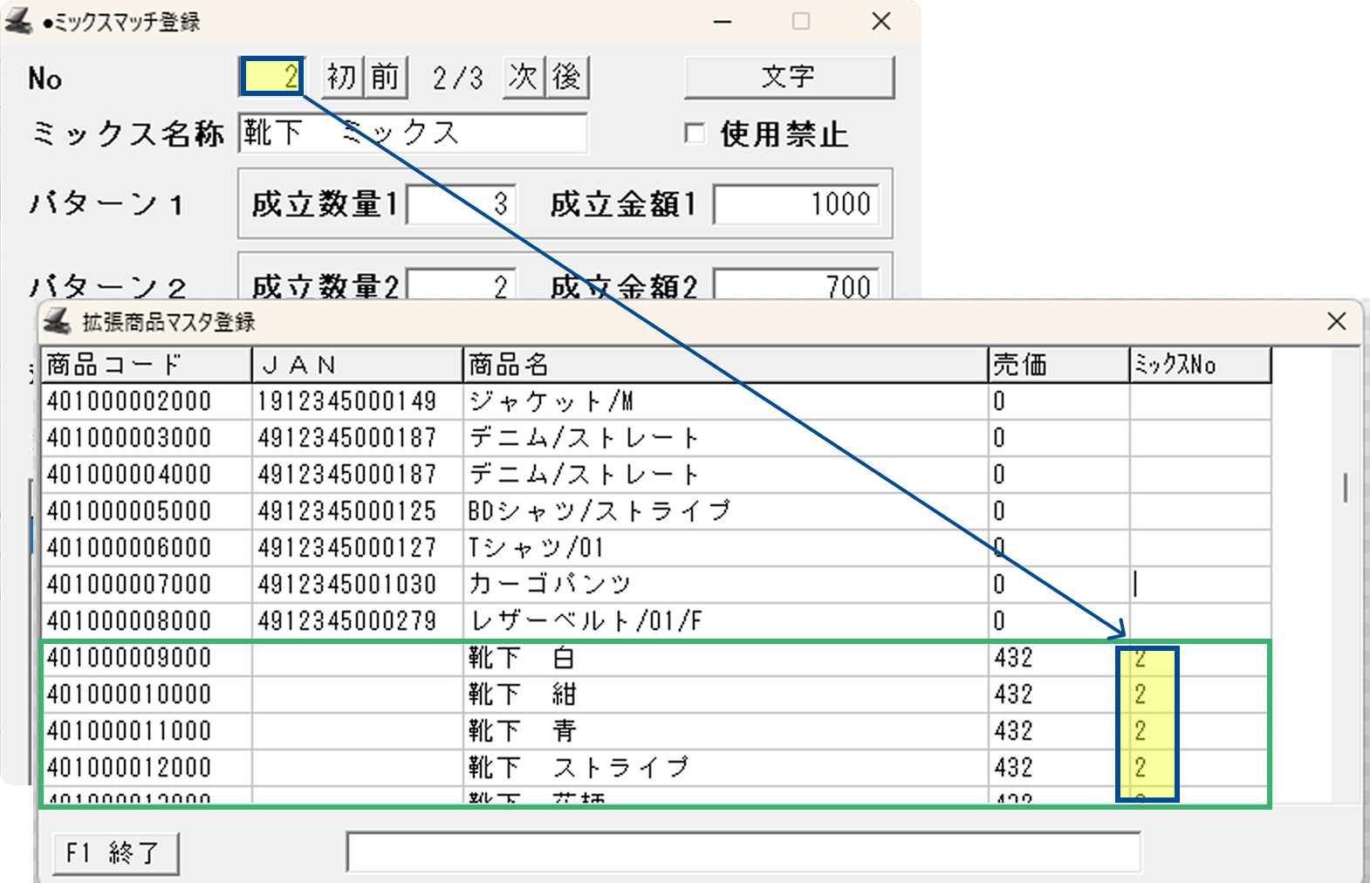This screenshot has height=883, width=1370.
Task: Jump to last record with 後 button
Action: (567, 77)
